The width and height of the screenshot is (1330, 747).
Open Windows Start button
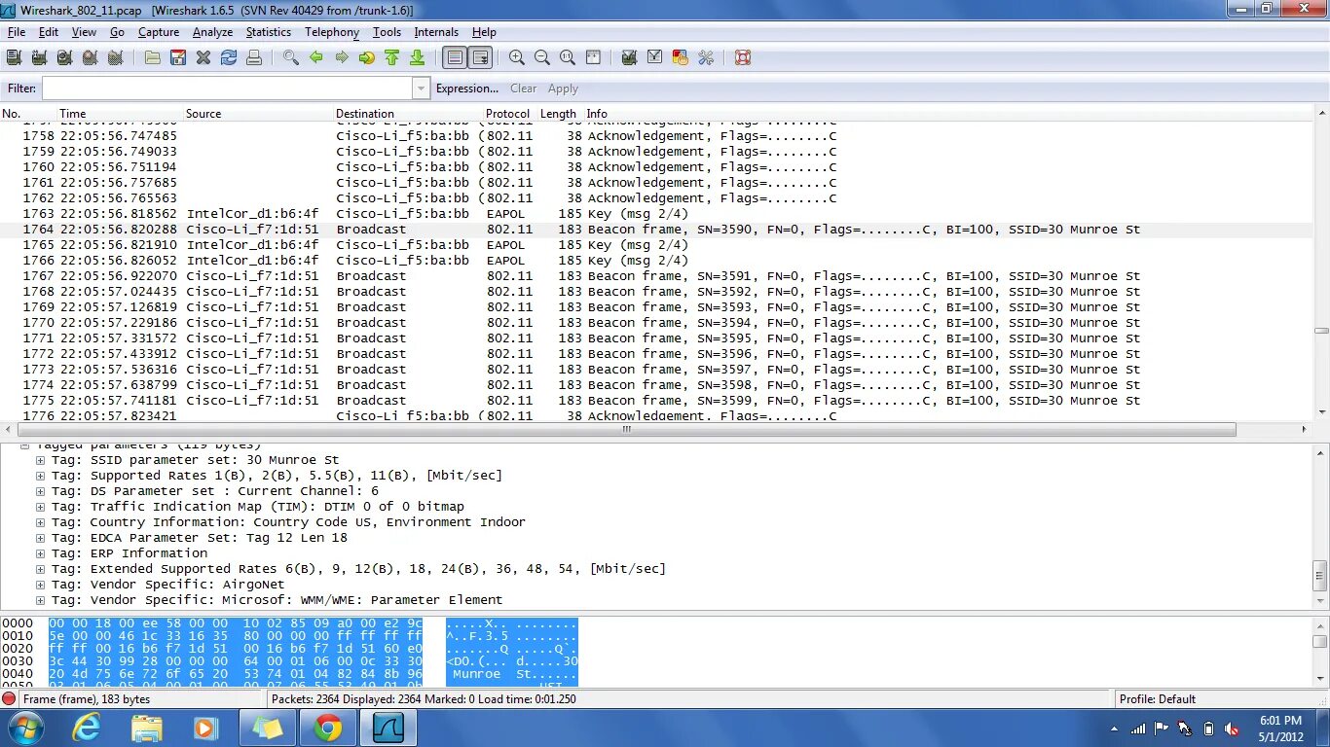(x=23, y=728)
